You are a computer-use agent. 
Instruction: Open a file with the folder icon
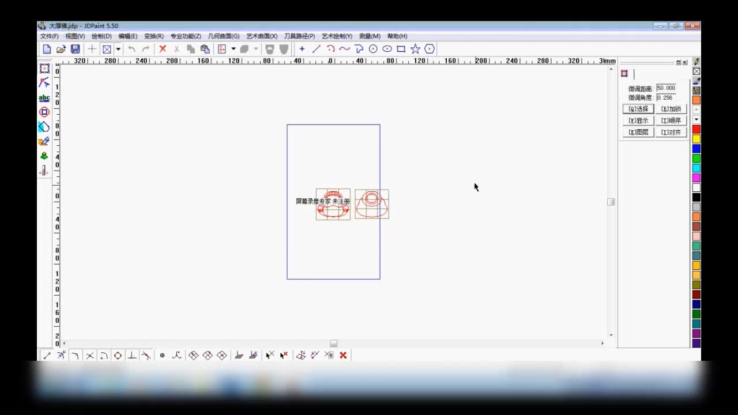pyautogui.click(x=61, y=49)
